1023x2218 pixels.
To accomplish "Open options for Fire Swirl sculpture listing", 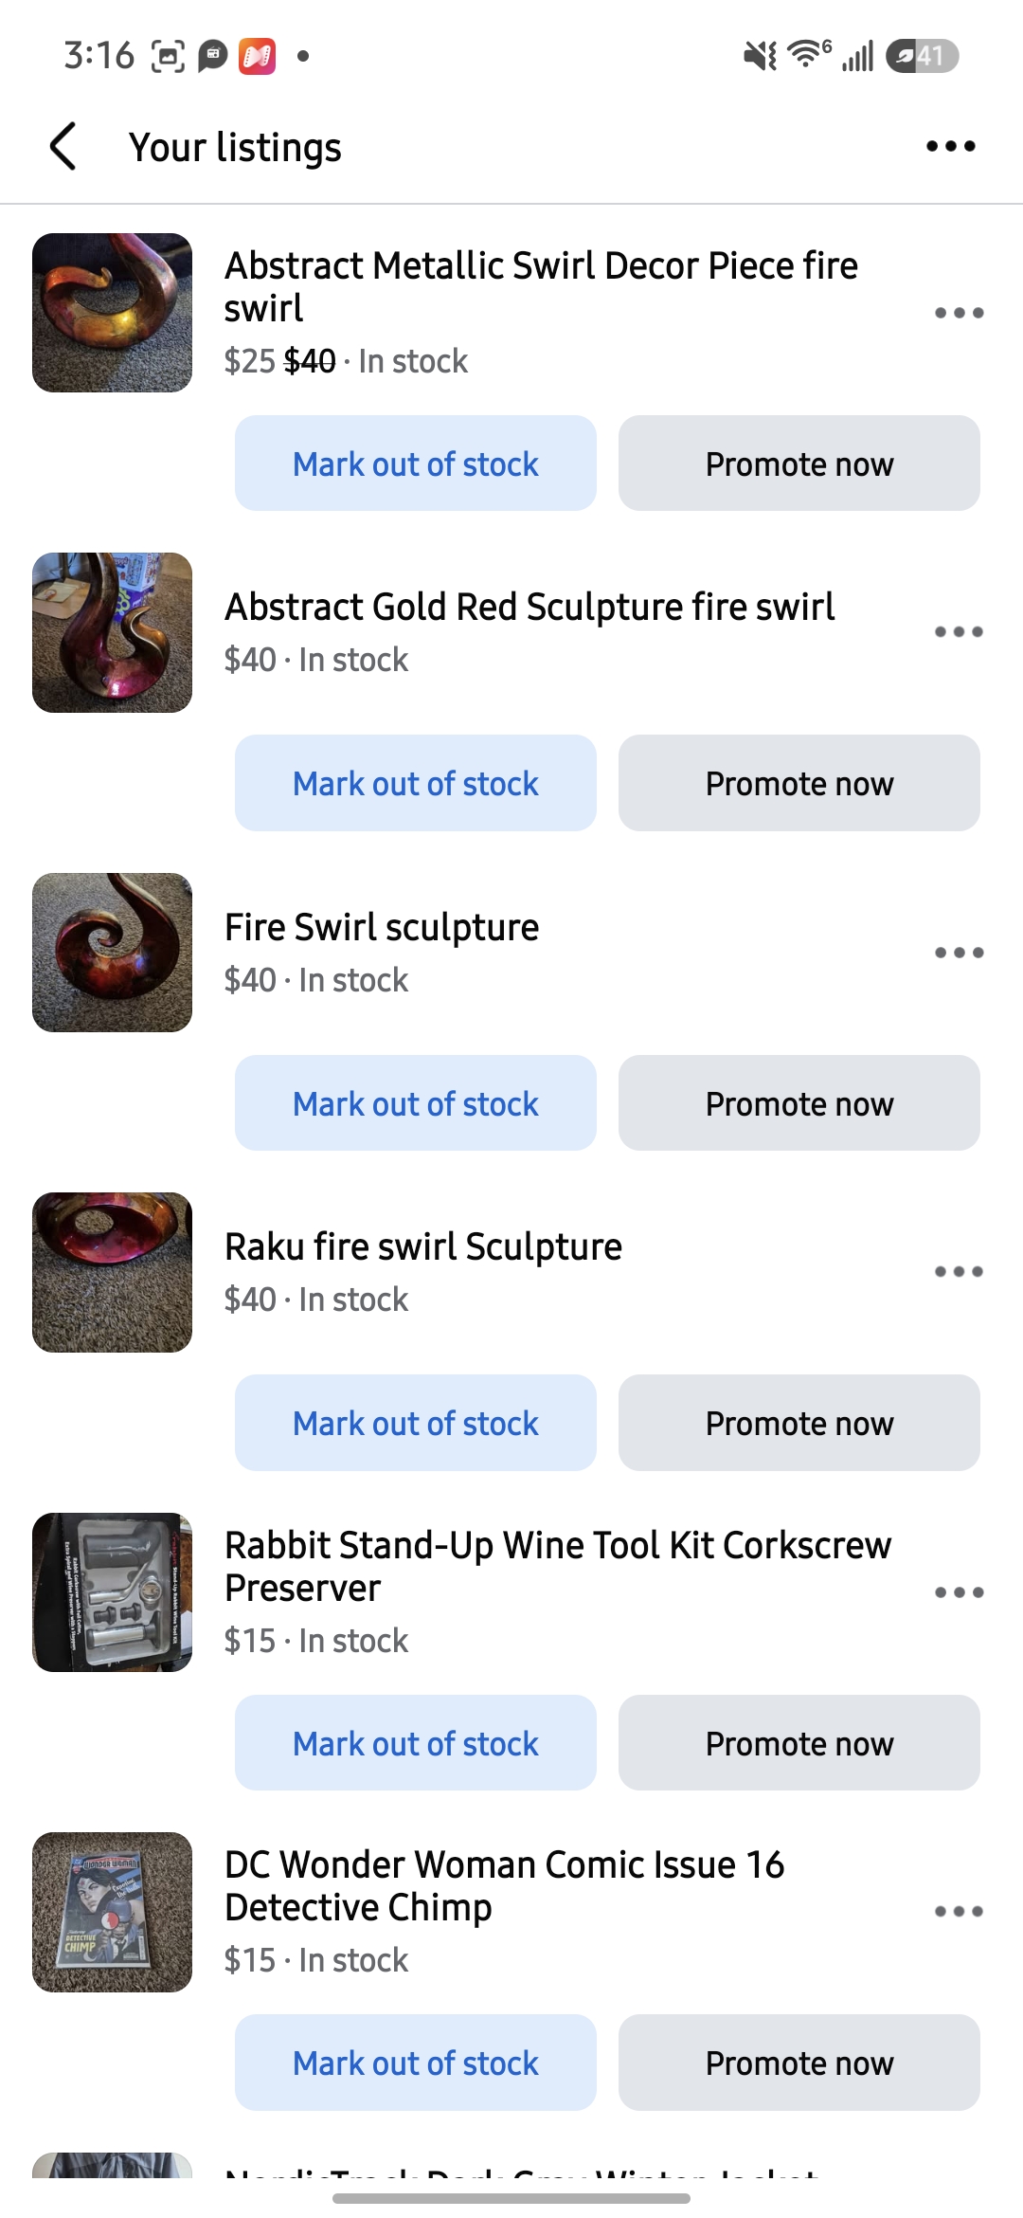I will [959, 953].
